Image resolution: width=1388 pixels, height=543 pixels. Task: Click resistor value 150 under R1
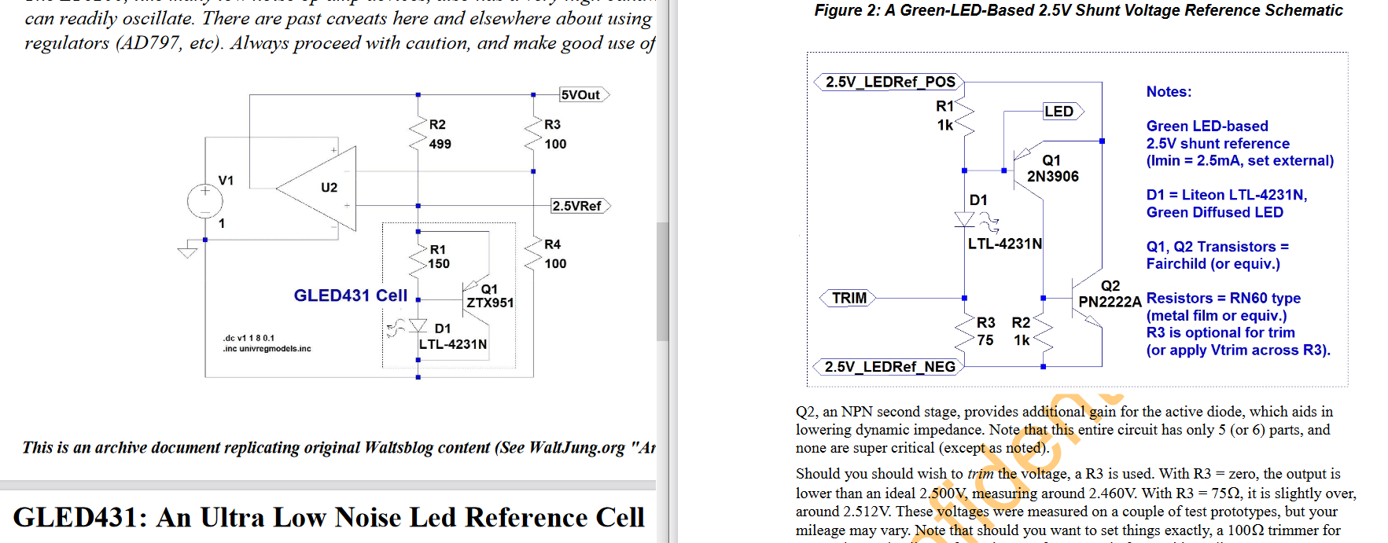[x=439, y=264]
